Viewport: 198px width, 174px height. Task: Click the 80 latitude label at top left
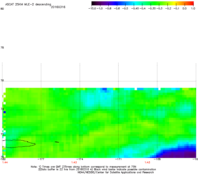coord(2,9)
